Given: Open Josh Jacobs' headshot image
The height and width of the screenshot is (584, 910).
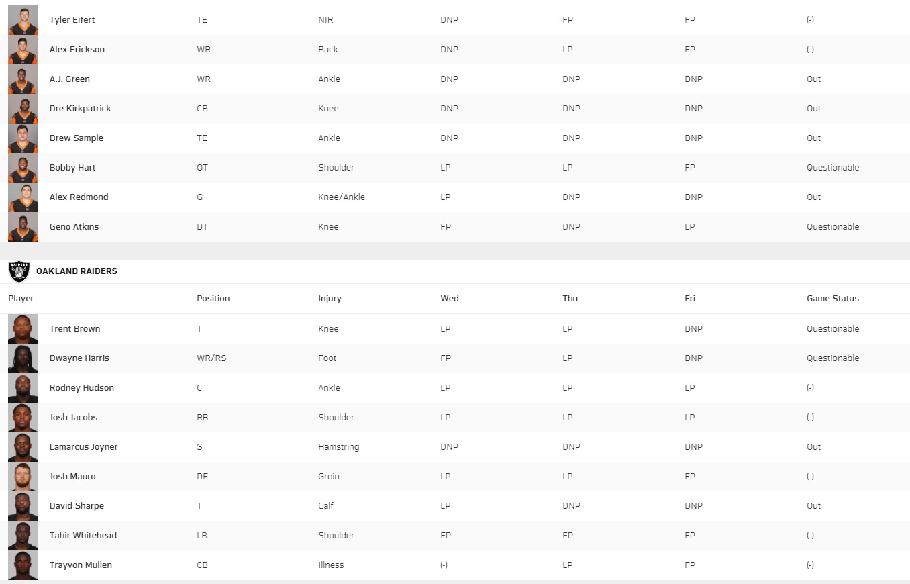Looking at the screenshot, I should (x=23, y=418).
